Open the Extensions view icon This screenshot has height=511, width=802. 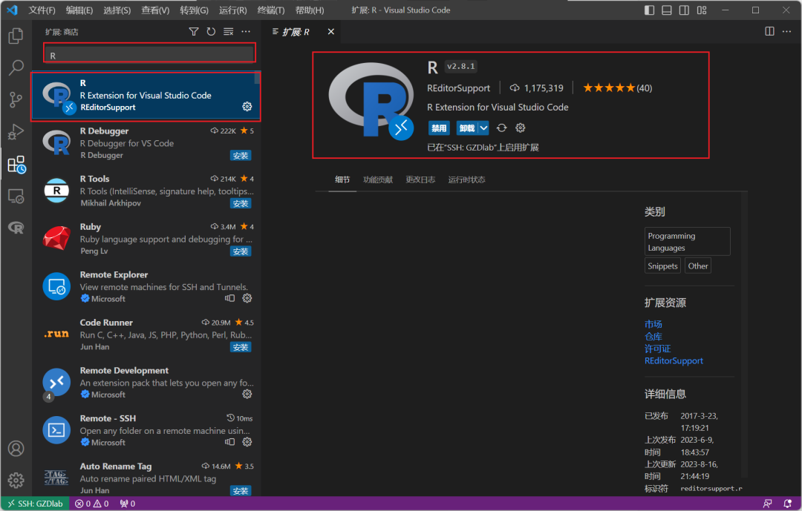click(x=16, y=165)
